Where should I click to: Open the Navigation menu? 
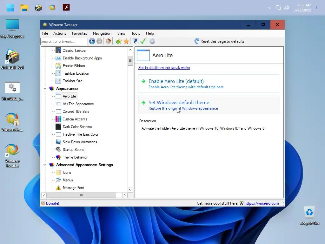(x=102, y=33)
